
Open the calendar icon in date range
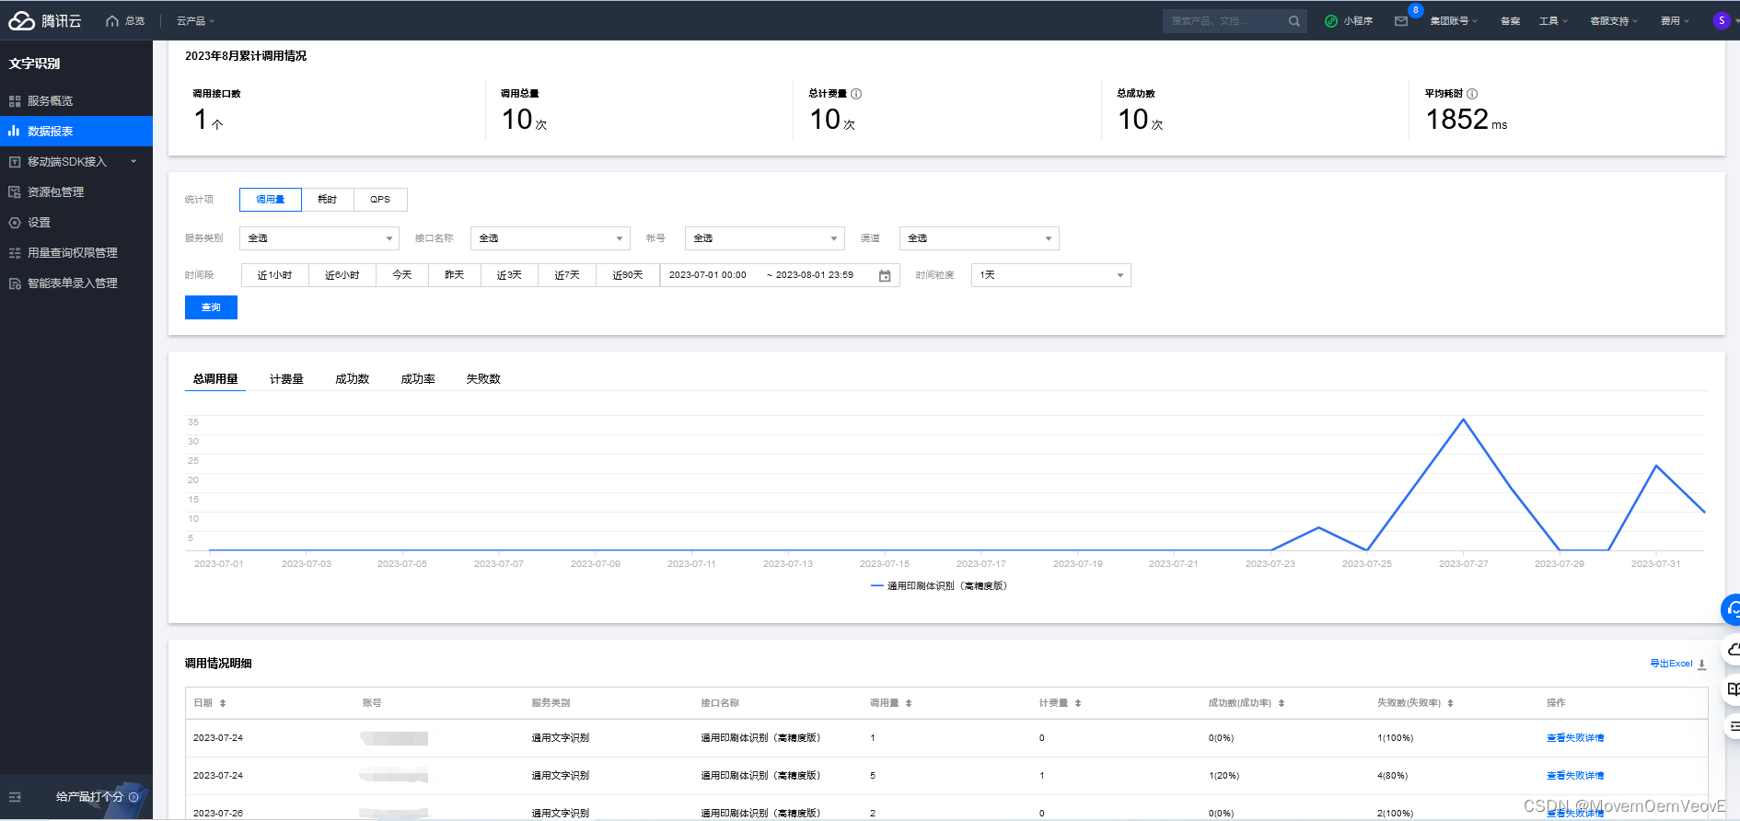pos(885,275)
